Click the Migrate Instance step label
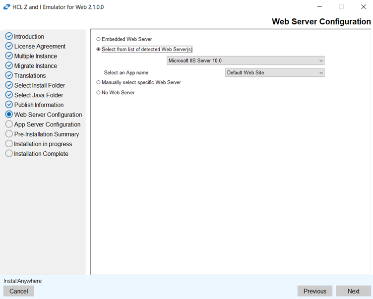 (x=36, y=65)
